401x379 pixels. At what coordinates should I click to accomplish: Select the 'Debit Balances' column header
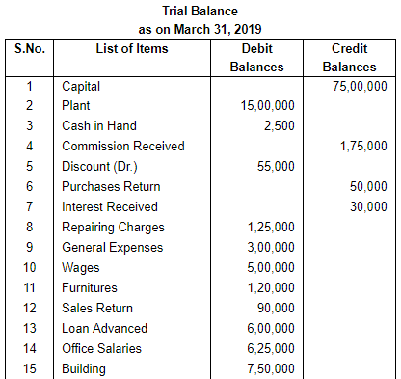[257, 58]
